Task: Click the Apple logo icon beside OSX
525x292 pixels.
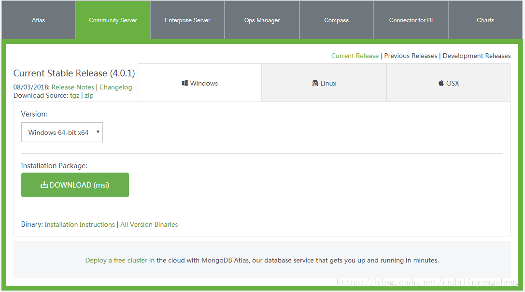Action: [x=441, y=83]
